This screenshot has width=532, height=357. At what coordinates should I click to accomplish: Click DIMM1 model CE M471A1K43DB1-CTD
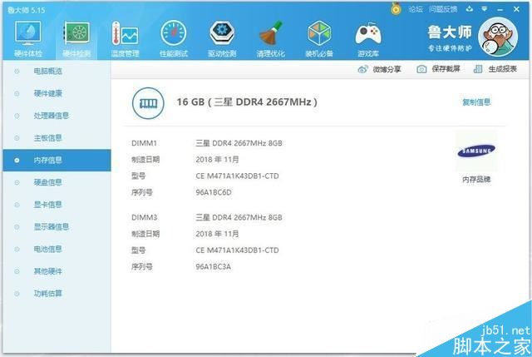coord(237,176)
